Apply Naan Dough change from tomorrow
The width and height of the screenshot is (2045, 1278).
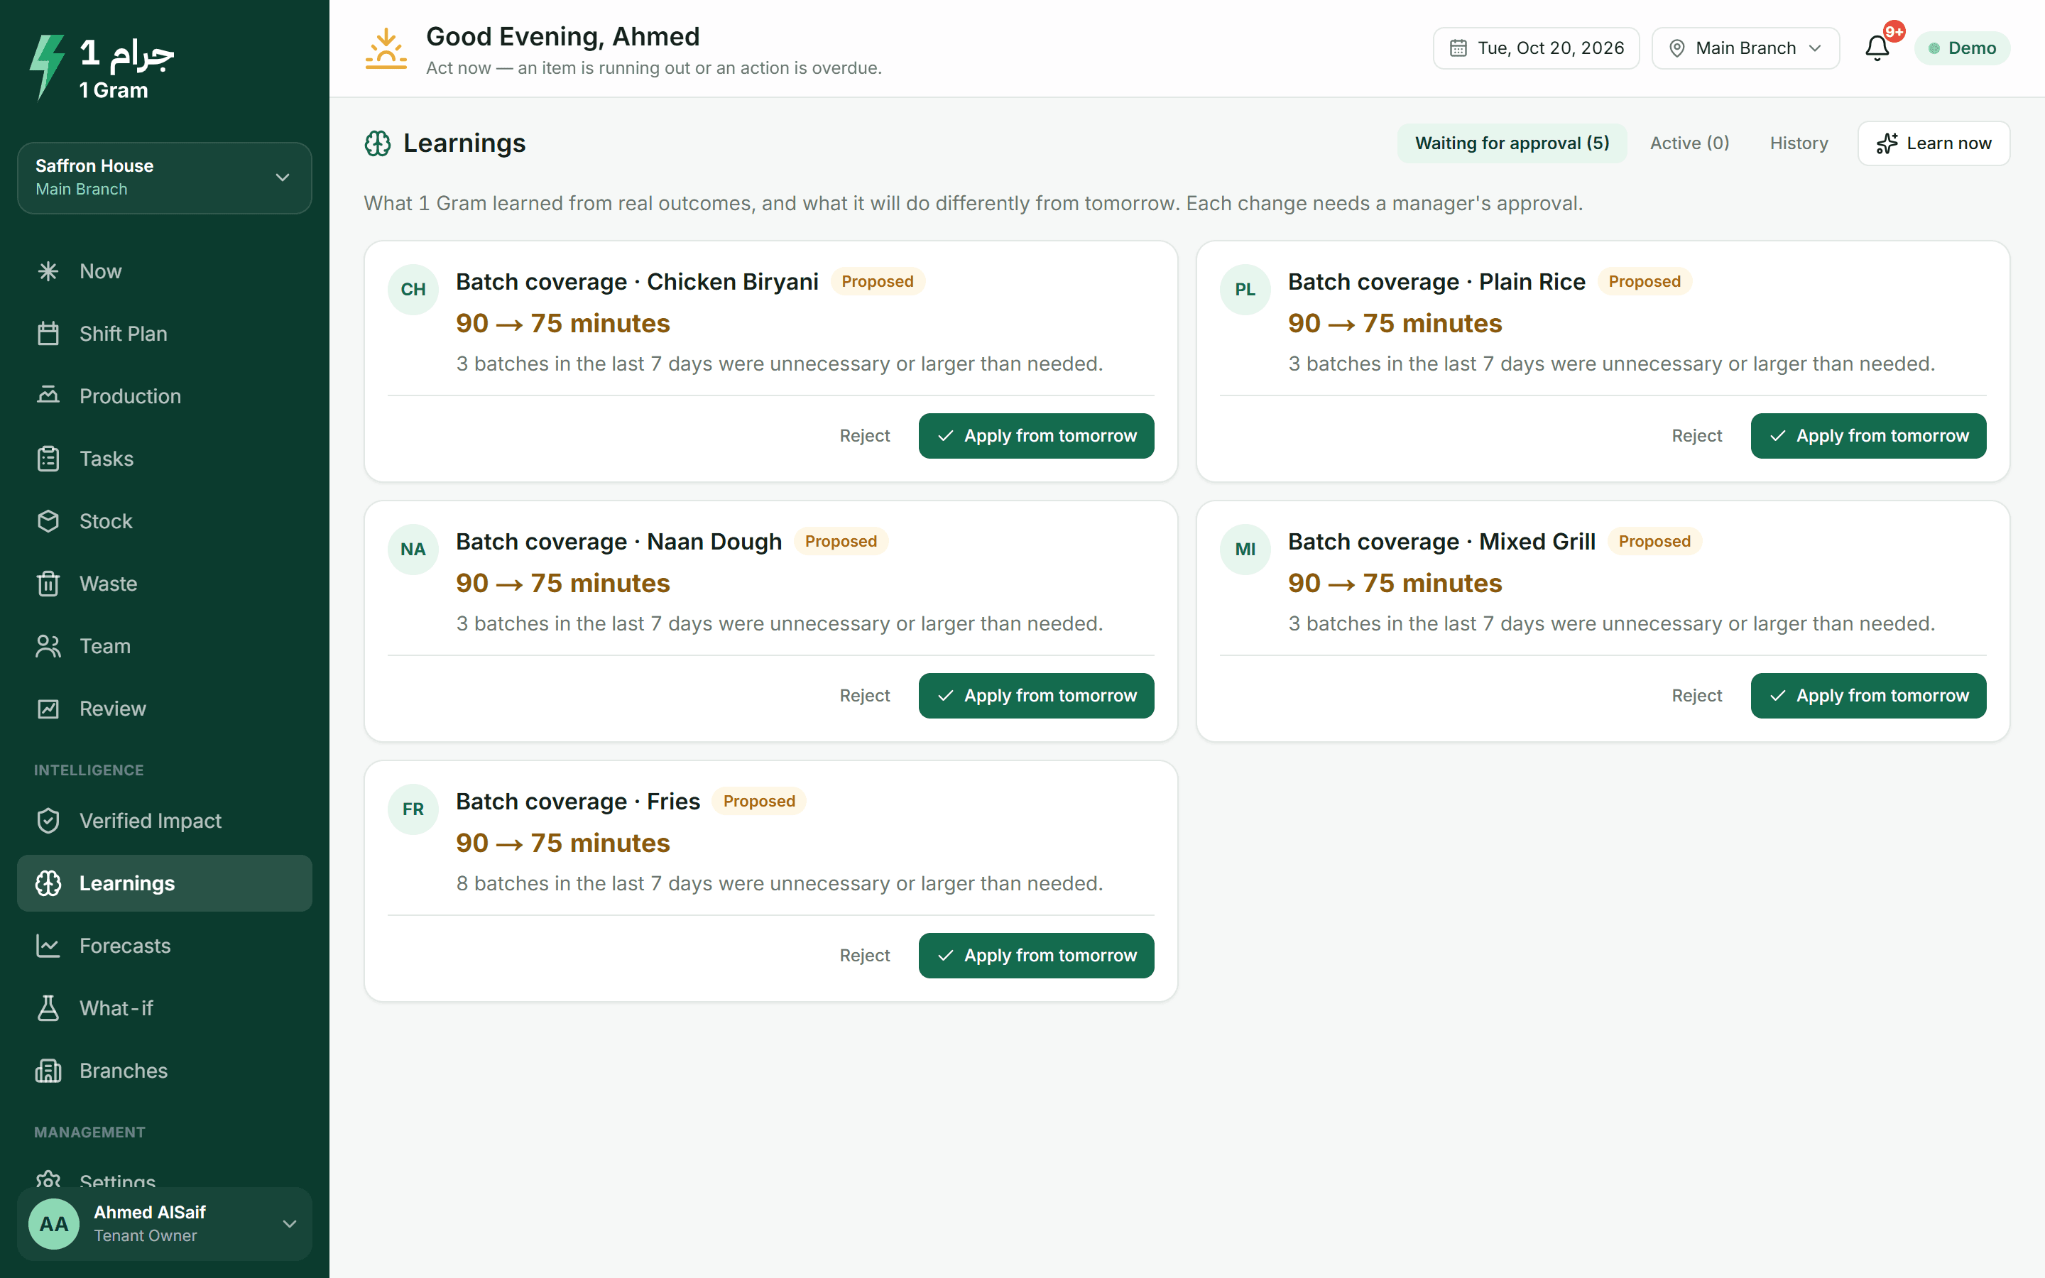click(1036, 696)
